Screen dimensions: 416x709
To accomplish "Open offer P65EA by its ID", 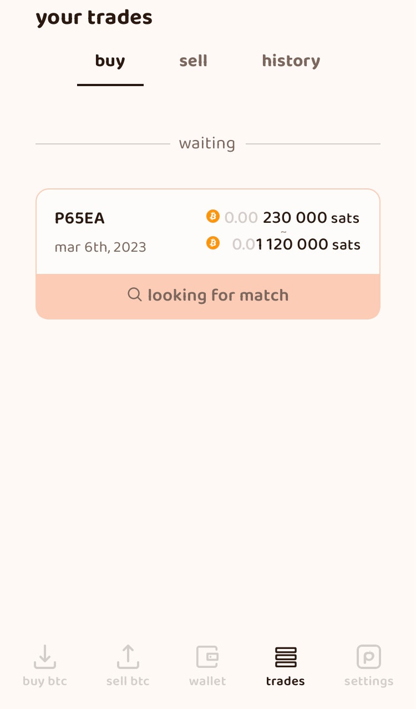I will 80,218.
